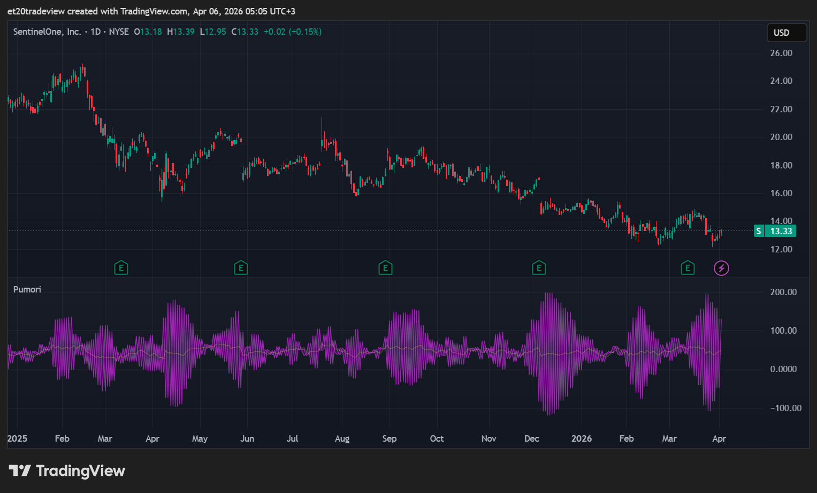Click the 12.00 price axis label
The width and height of the screenshot is (817, 493).
click(x=781, y=249)
